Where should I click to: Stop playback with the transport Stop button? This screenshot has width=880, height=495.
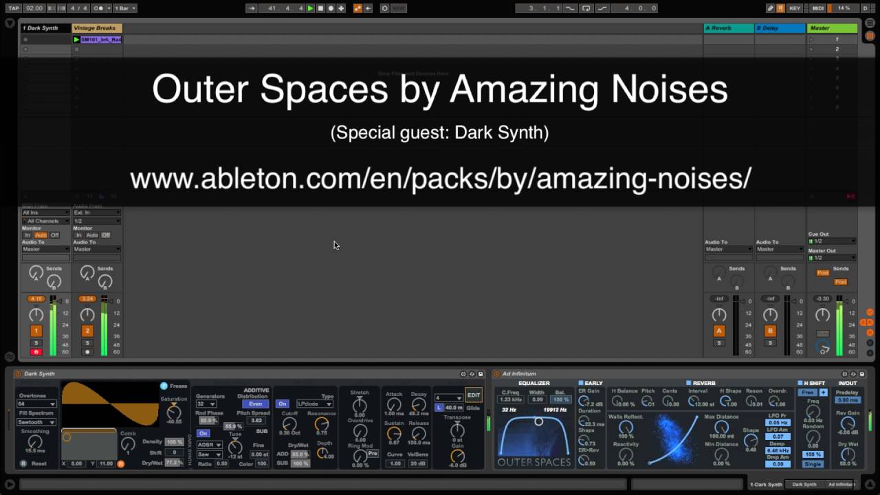(320, 8)
